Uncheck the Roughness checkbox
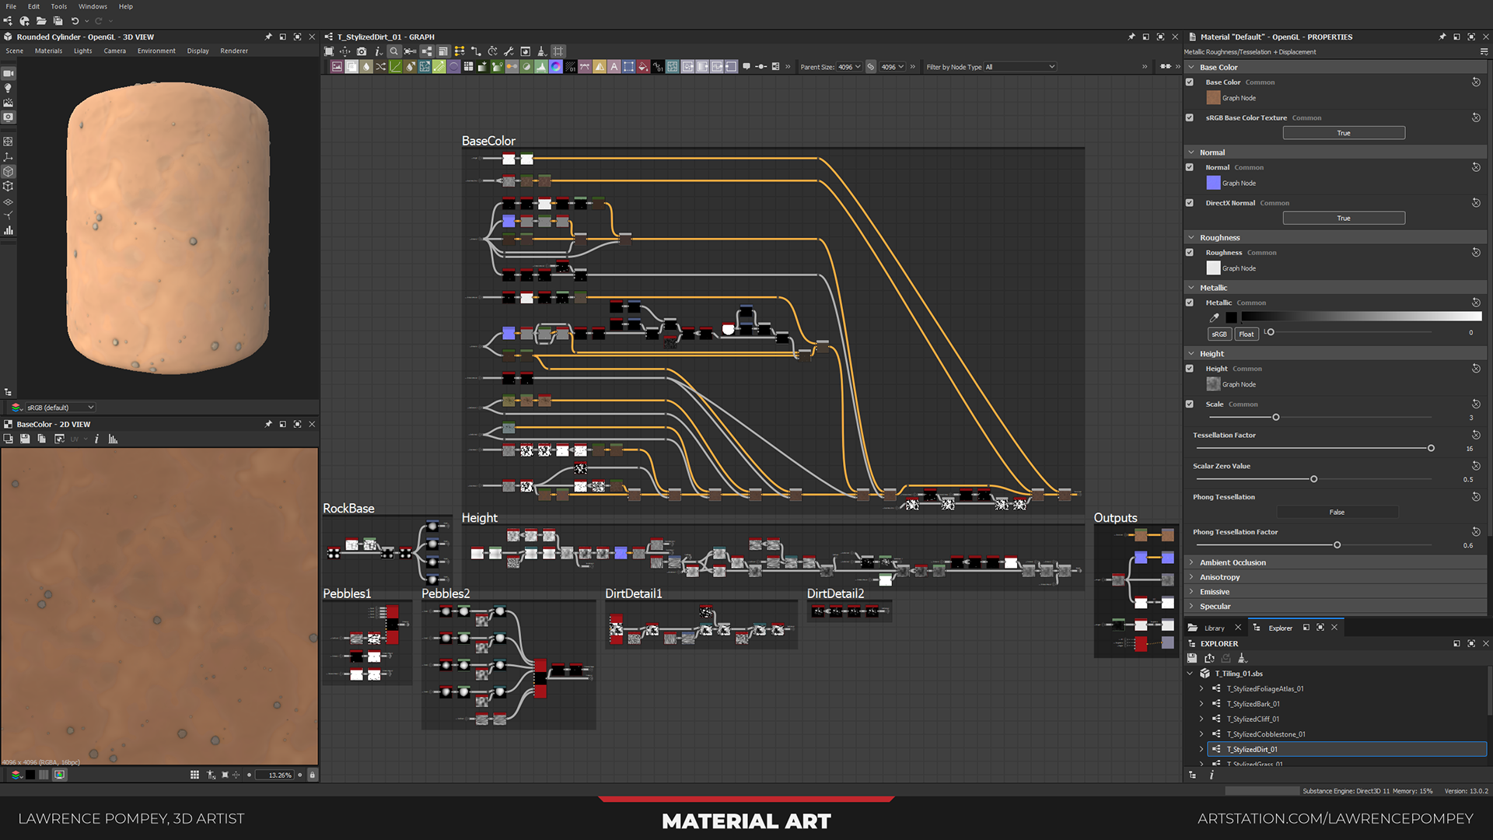 1190,252
